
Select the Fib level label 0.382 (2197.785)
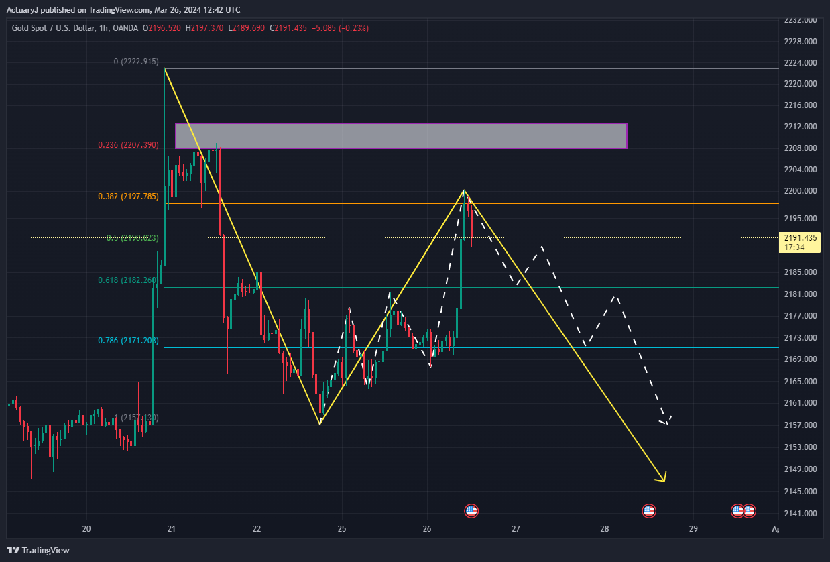tap(128, 196)
